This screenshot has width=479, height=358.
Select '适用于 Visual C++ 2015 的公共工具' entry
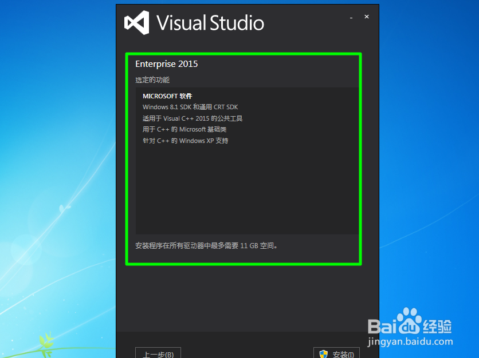click(193, 118)
